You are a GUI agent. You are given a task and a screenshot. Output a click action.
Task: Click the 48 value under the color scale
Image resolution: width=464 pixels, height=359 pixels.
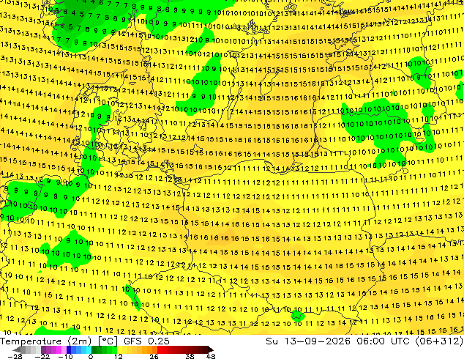pyautogui.click(x=211, y=356)
